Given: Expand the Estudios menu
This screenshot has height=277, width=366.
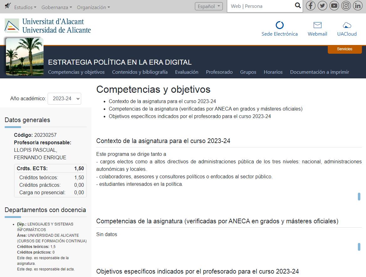Looking at the screenshot, I should pyautogui.click(x=25, y=7).
